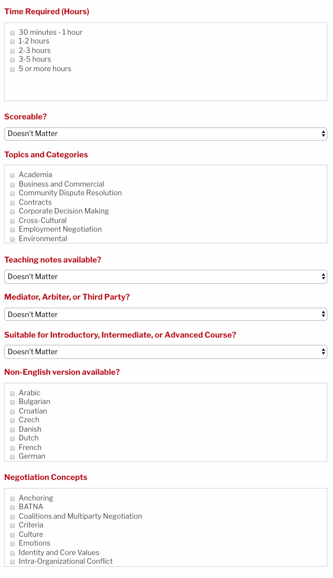Open the course level suitability dropdown
Viewport: 333px width, 578px height.
[x=165, y=352]
